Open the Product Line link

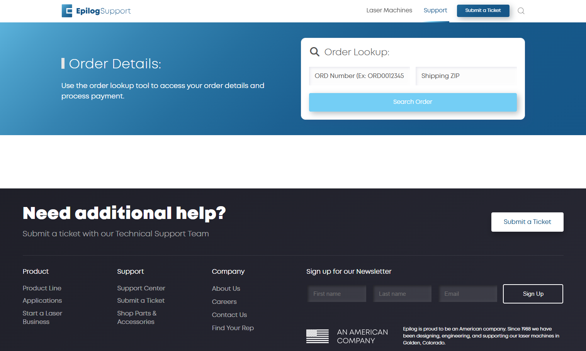pyautogui.click(x=42, y=288)
